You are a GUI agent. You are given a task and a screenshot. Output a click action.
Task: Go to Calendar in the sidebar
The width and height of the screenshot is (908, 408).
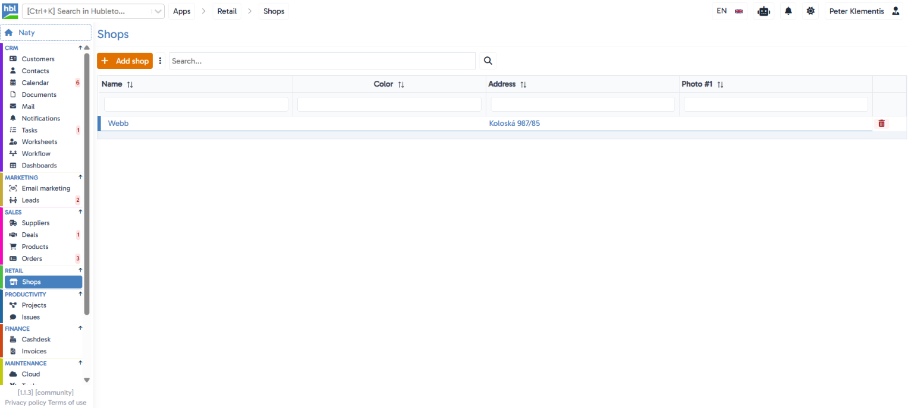click(x=43, y=83)
